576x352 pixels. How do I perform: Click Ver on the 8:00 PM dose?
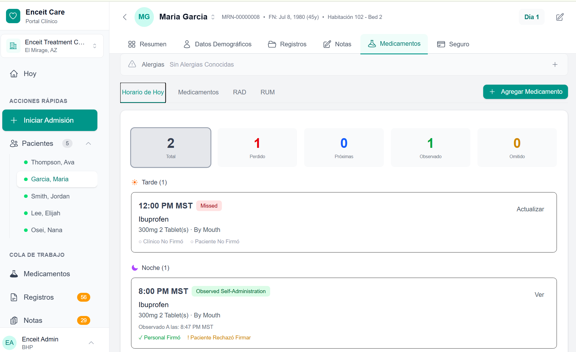coord(539,295)
